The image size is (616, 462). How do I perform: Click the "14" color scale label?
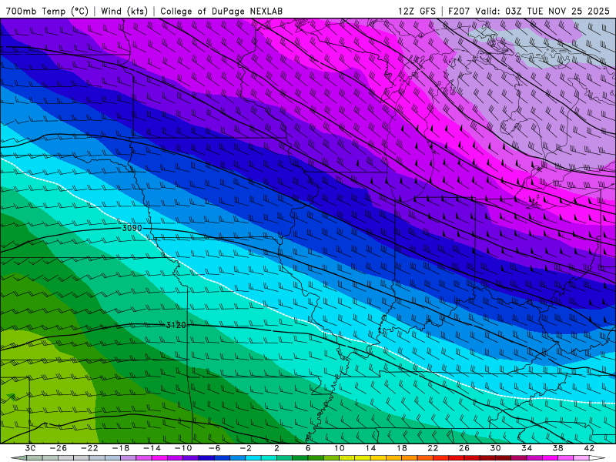pyautogui.click(x=370, y=448)
